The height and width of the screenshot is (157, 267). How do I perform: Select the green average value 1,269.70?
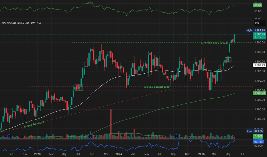click(259, 93)
